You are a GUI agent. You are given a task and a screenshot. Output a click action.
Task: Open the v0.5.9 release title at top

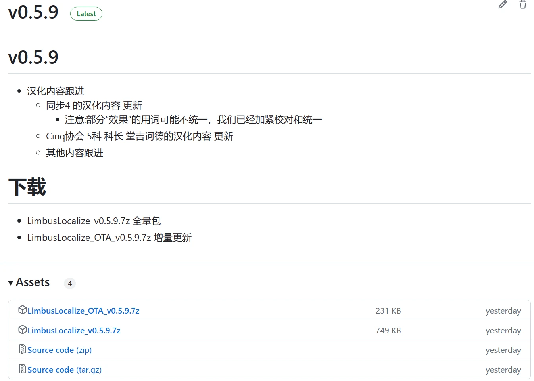pyautogui.click(x=33, y=12)
